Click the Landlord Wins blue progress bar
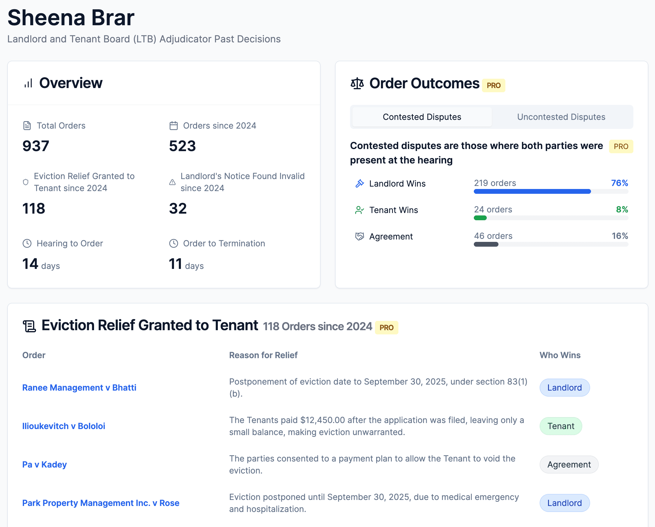 pyautogui.click(x=532, y=191)
